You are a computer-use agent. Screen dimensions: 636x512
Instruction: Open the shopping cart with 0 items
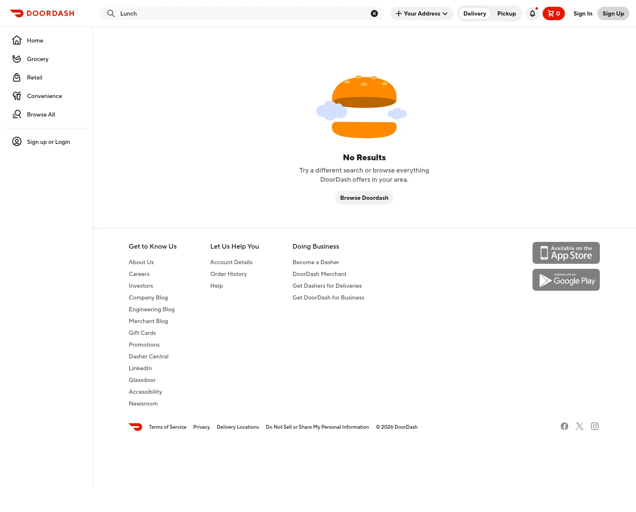554,13
